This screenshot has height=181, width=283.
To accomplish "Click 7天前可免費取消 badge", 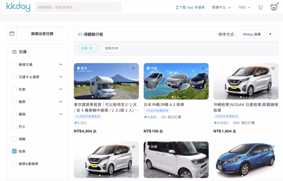I will [157, 111].
